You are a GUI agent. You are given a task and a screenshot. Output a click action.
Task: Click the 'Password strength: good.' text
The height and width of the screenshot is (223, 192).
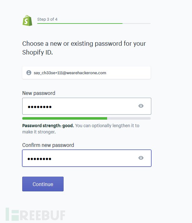(x=48, y=126)
